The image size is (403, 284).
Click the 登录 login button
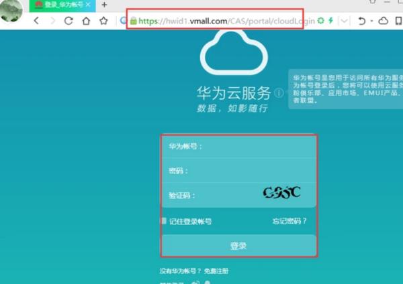238,246
